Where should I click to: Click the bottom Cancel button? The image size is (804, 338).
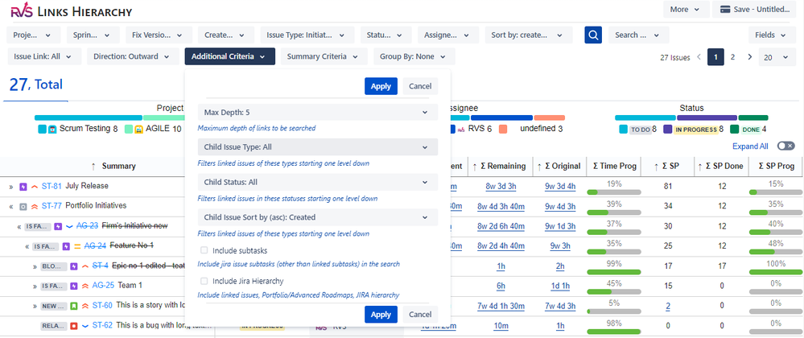point(420,314)
